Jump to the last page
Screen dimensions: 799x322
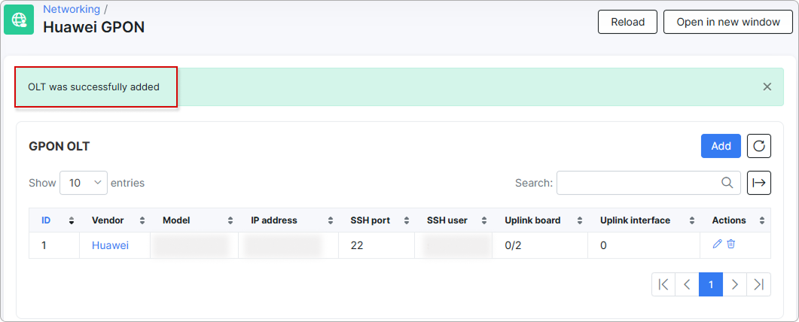pos(759,284)
